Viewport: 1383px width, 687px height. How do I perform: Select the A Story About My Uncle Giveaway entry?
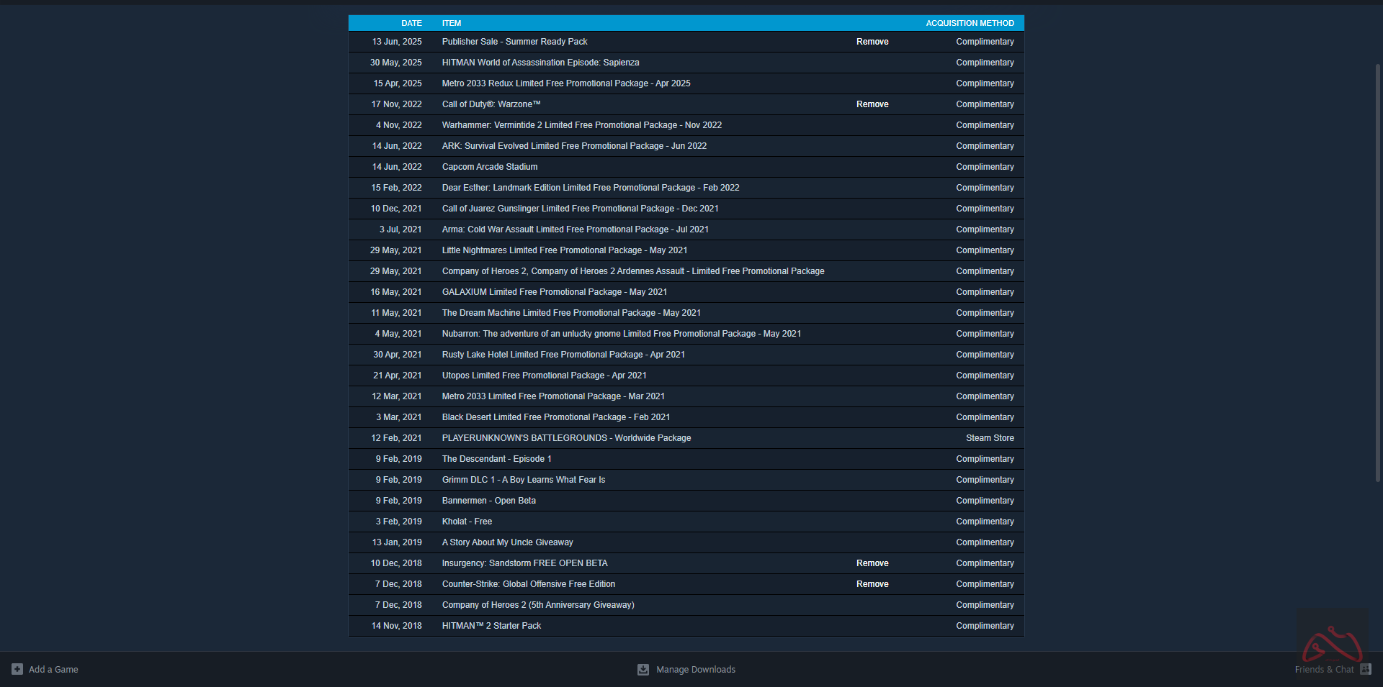507,542
